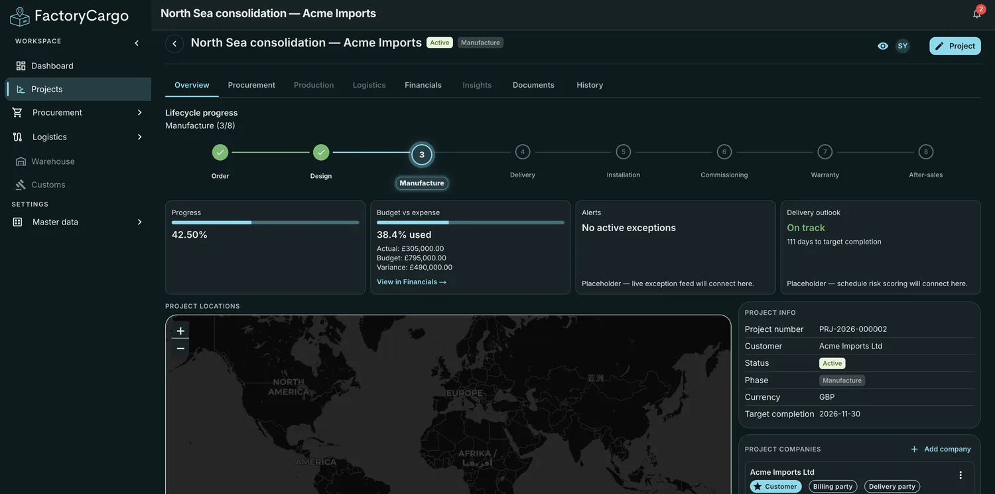Switch to the Documents tab

pyautogui.click(x=533, y=85)
